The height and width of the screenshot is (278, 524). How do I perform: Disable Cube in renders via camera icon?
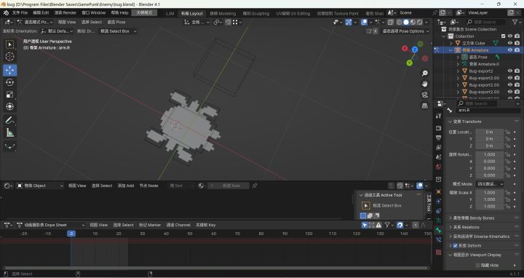click(517, 43)
